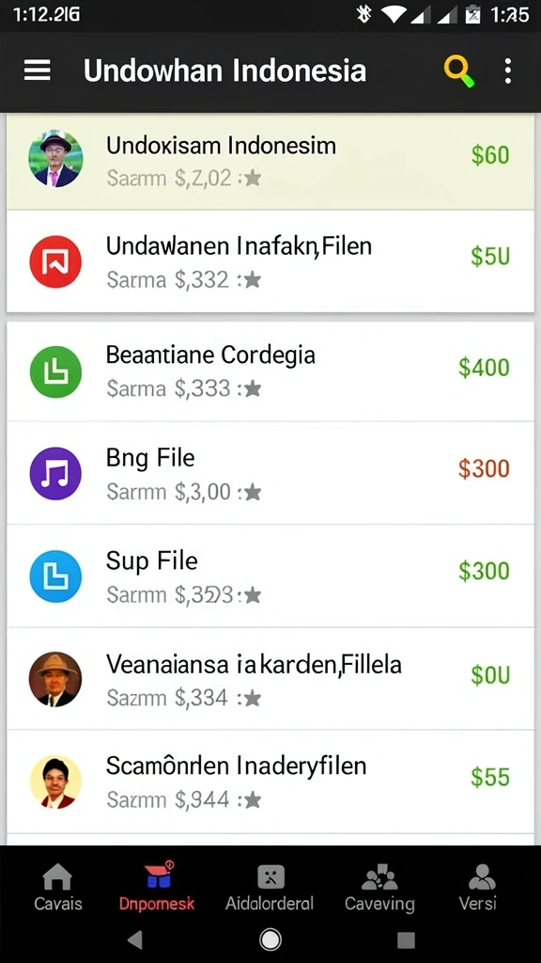This screenshot has width=541, height=963.
Task: Tap the blue icon beside Sup File
Action: click(55, 576)
